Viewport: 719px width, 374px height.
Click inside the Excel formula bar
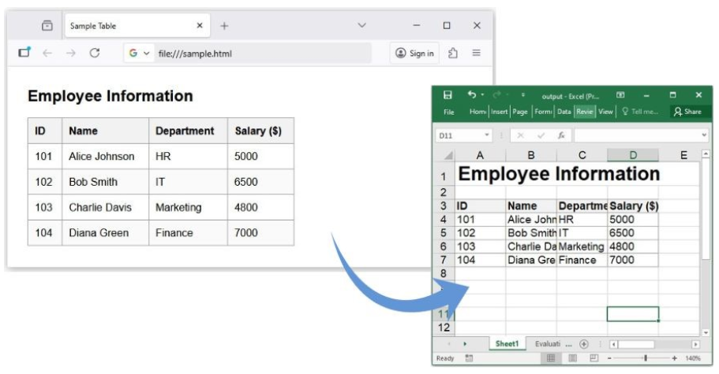click(636, 135)
